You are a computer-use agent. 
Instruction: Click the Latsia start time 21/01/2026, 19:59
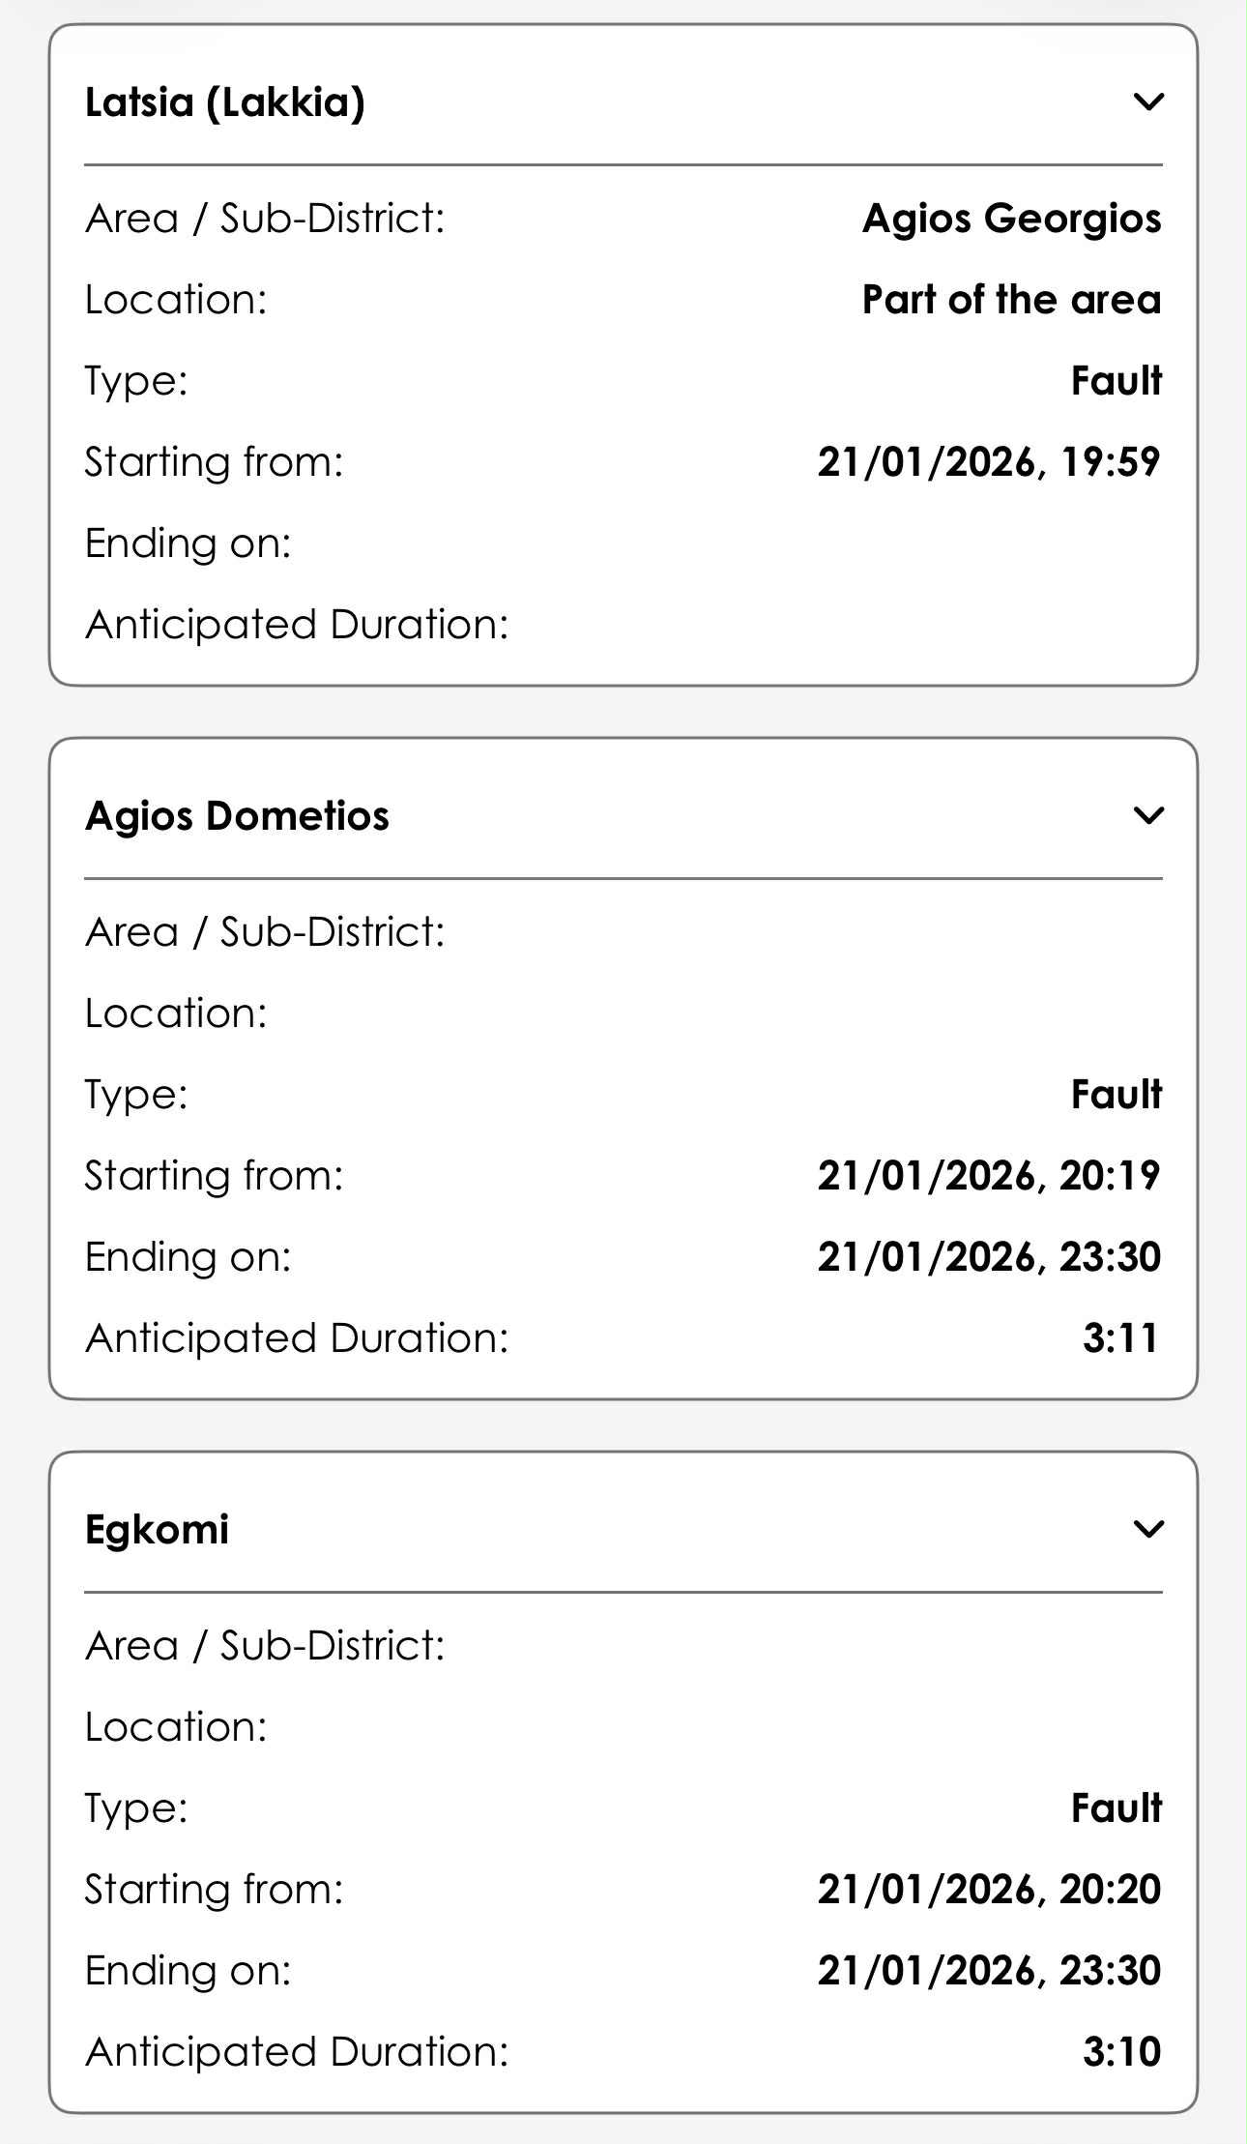coord(988,462)
